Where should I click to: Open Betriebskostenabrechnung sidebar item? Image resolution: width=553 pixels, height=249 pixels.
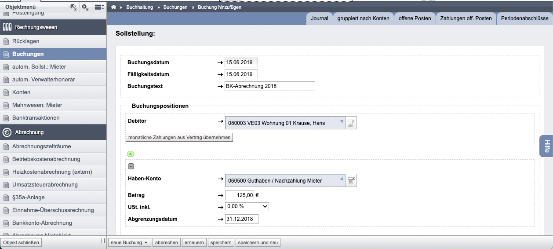pyautogui.click(x=53, y=159)
